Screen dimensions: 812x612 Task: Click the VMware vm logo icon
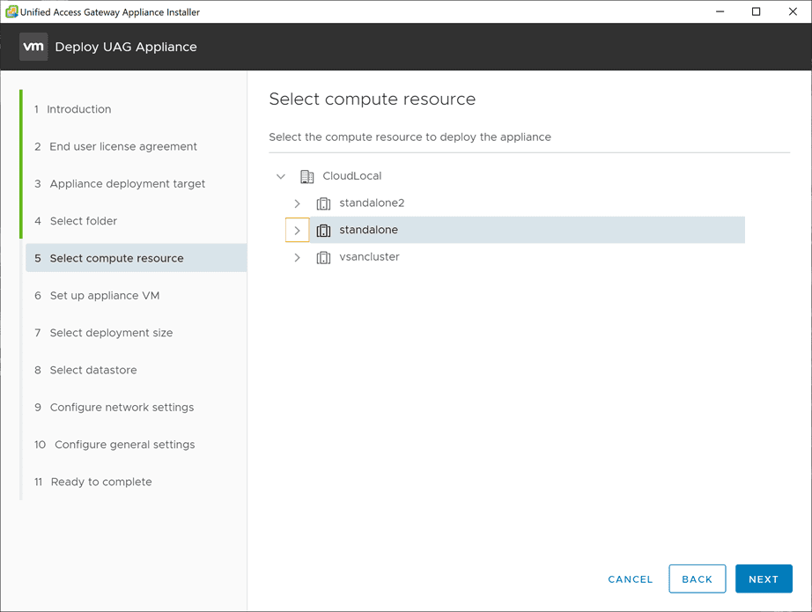point(33,47)
